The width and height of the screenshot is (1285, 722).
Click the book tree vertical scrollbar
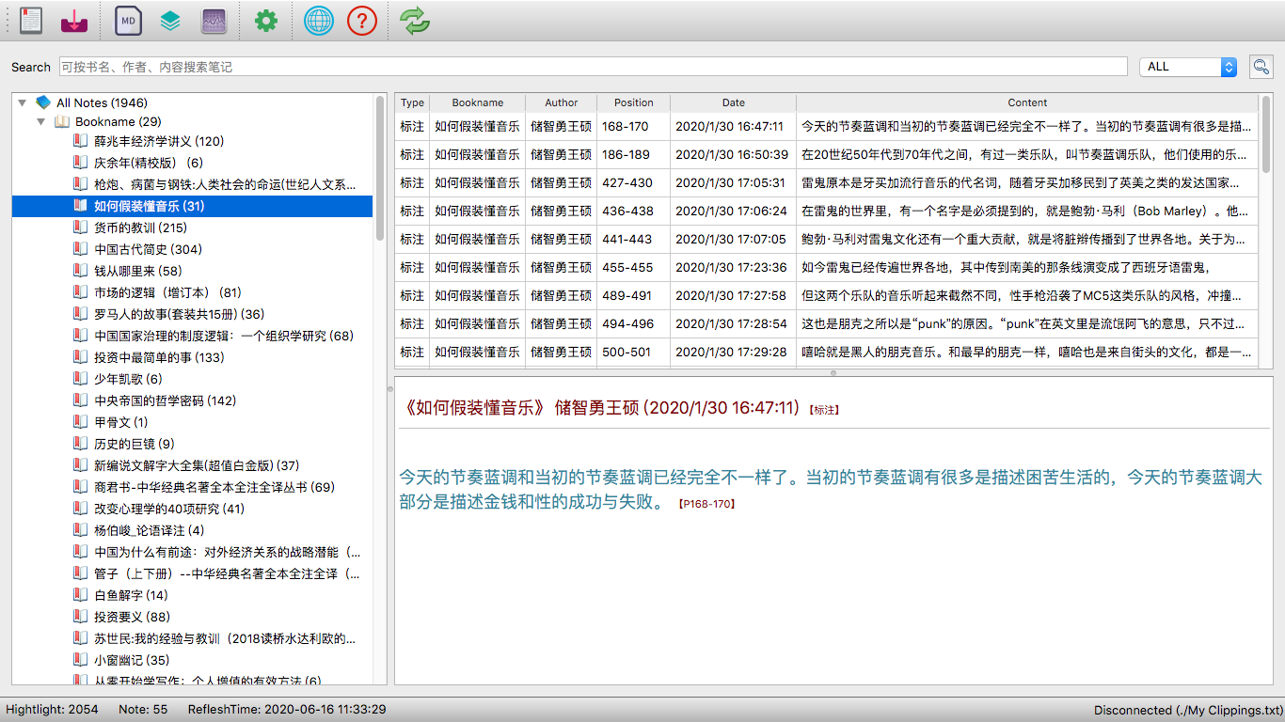380,169
